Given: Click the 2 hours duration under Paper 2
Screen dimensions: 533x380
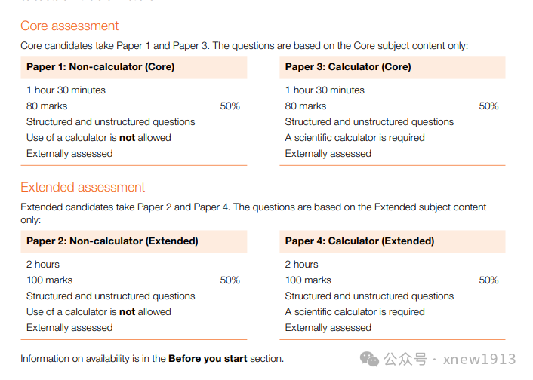Looking at the screenshot, I should tap(43, 265).
